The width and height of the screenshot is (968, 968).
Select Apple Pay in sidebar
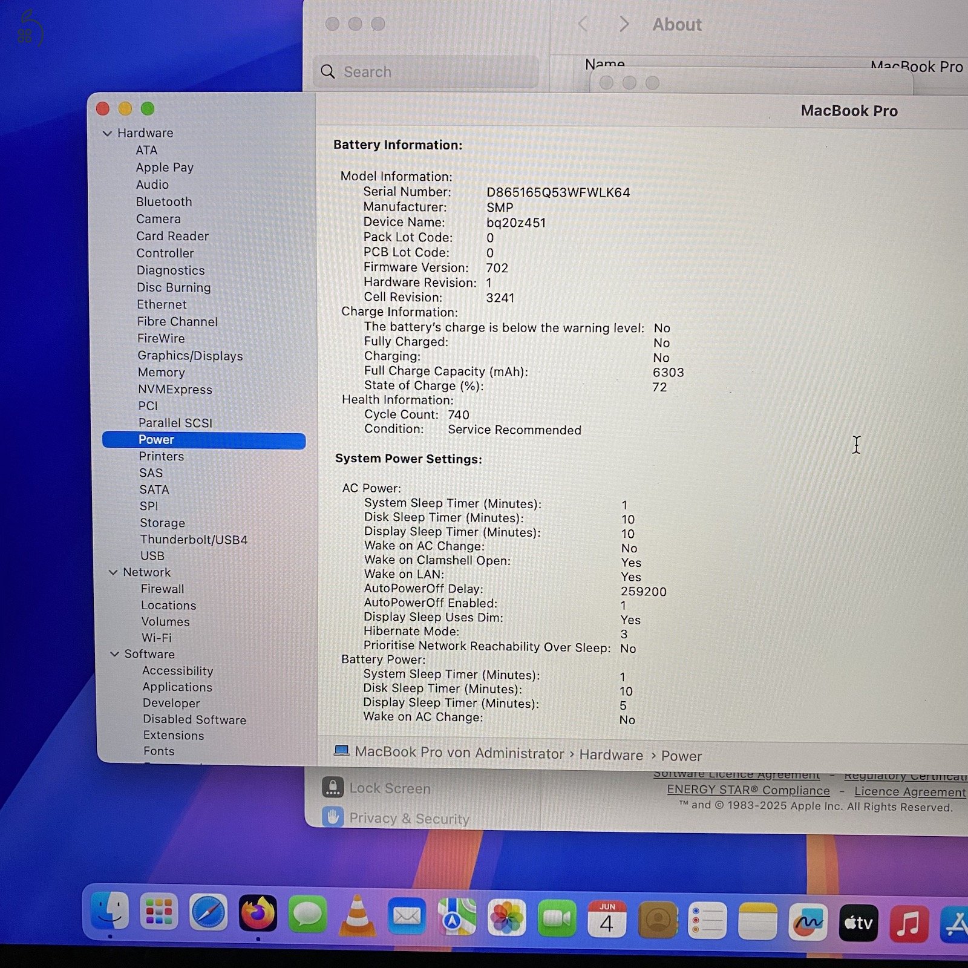click(x=165, y=168)
